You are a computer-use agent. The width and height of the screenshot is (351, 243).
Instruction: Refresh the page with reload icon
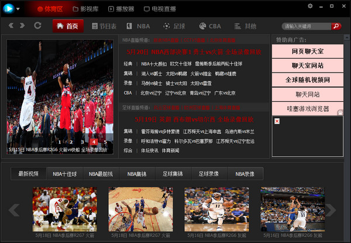coord(37,26)
